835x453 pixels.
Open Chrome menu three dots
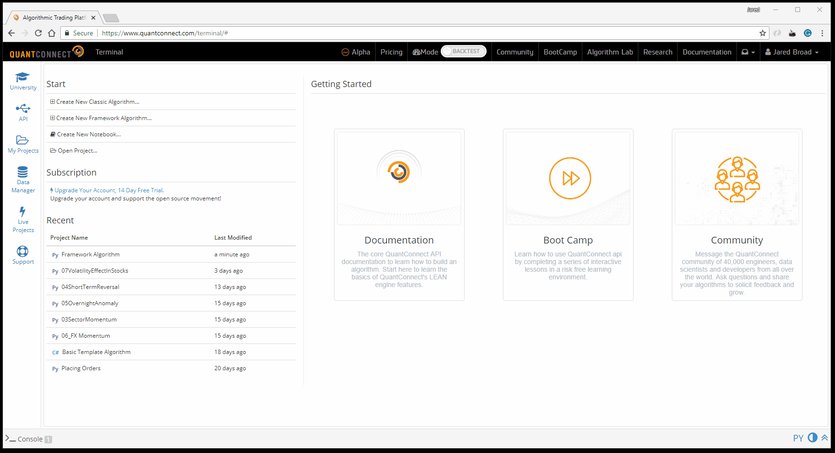pos(822,33)
